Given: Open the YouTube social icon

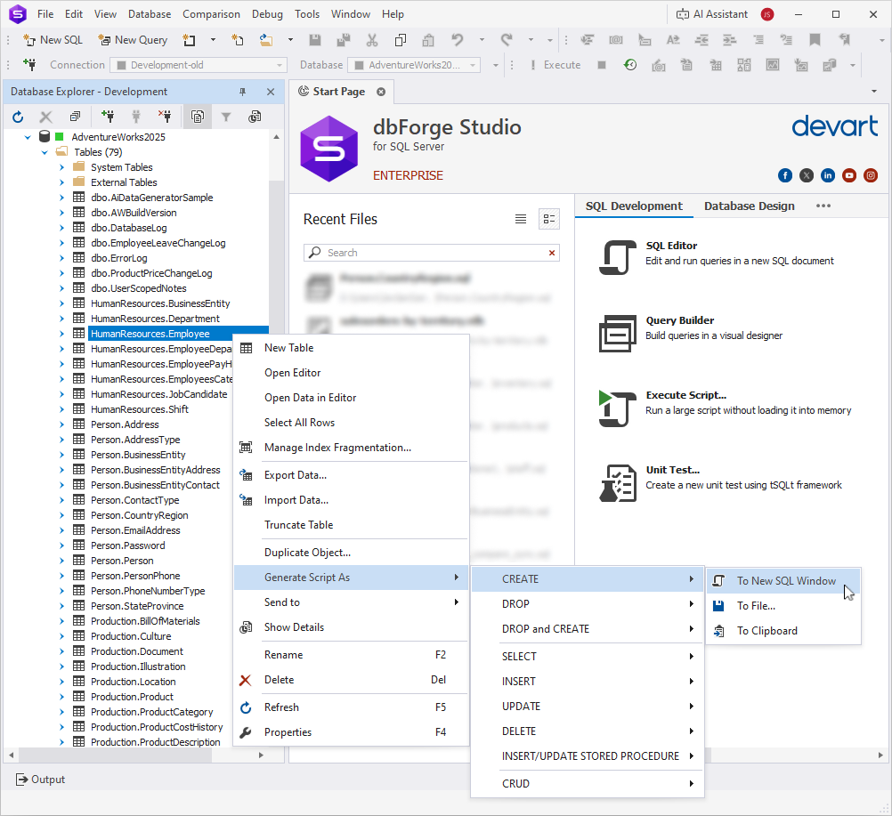Looking at the screenshot, I should point(849,175).
